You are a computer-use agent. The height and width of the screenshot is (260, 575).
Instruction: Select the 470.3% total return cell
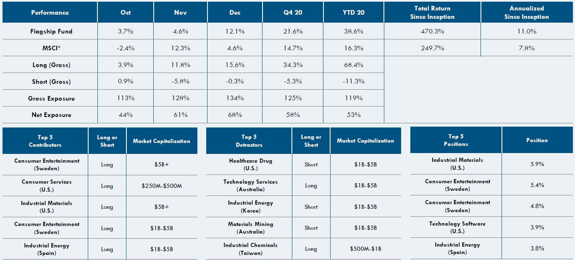(432, 31)
